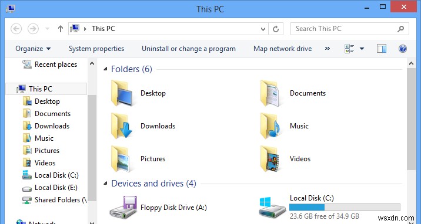
Task: Click the search magnifier icon
Action: point(400,29)
